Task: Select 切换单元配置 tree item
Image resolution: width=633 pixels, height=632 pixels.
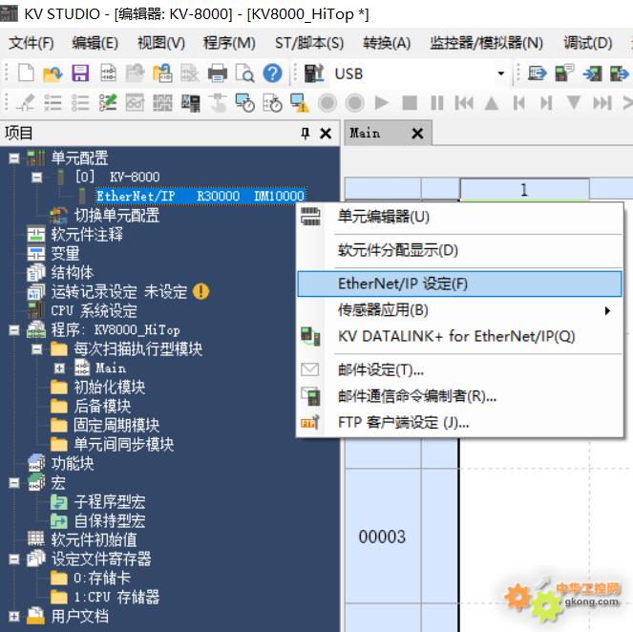Action: click(116, 215)
